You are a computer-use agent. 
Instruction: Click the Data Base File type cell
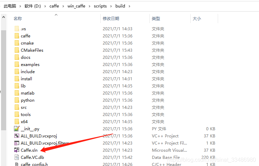click(x=166, y=157)
